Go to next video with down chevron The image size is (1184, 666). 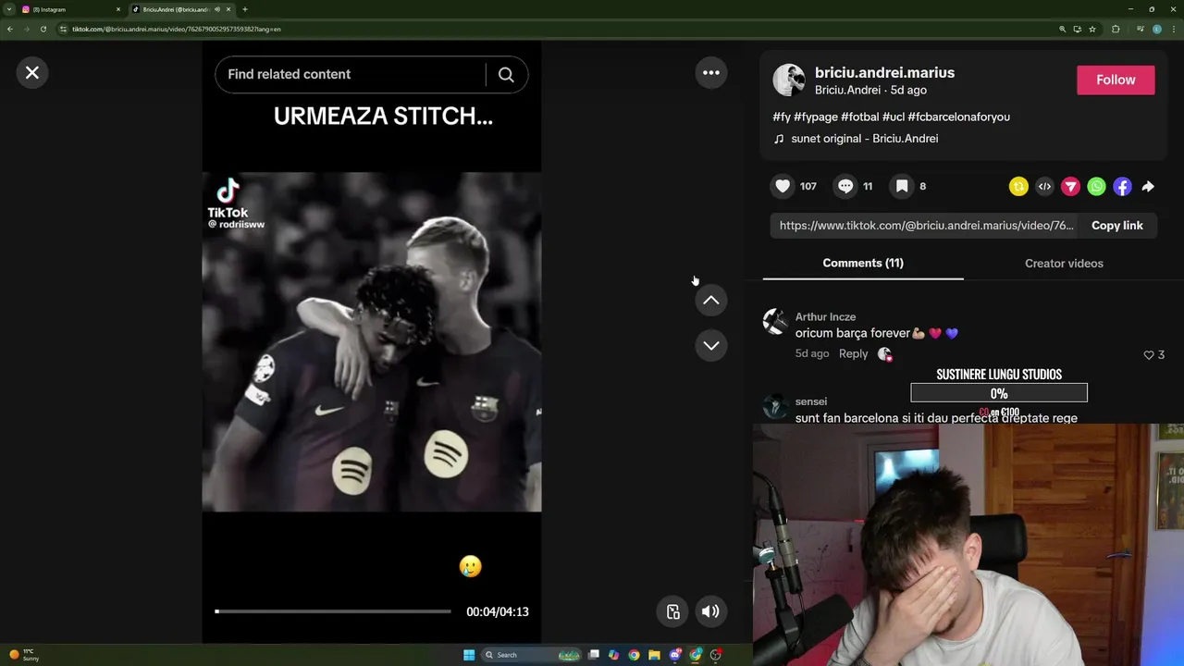(711, 345)
